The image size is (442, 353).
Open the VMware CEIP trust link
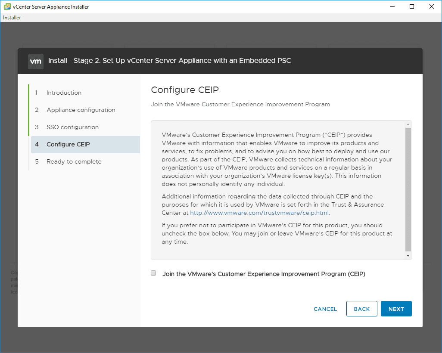tap(259, 213)
